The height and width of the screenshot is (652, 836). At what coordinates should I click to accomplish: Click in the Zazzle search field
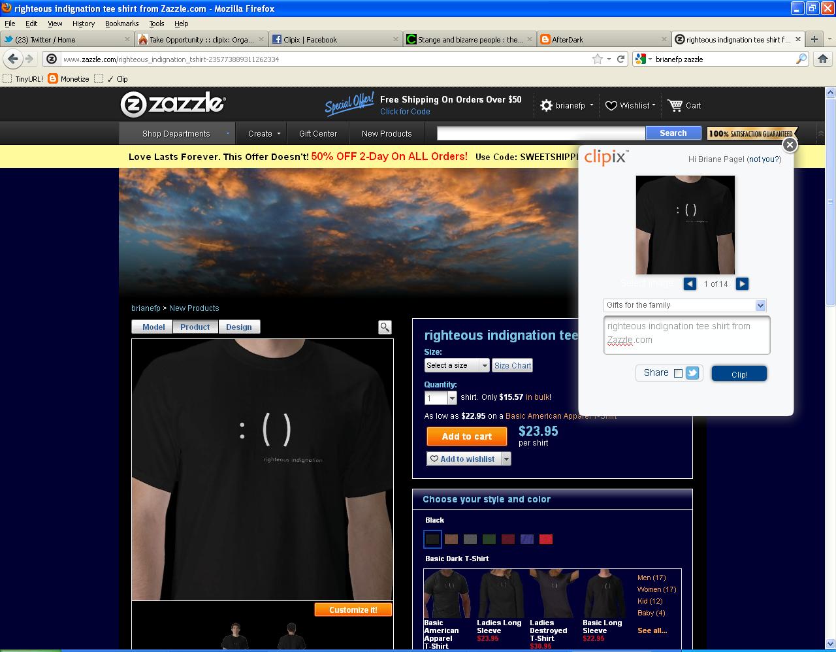tap(541, 133)
